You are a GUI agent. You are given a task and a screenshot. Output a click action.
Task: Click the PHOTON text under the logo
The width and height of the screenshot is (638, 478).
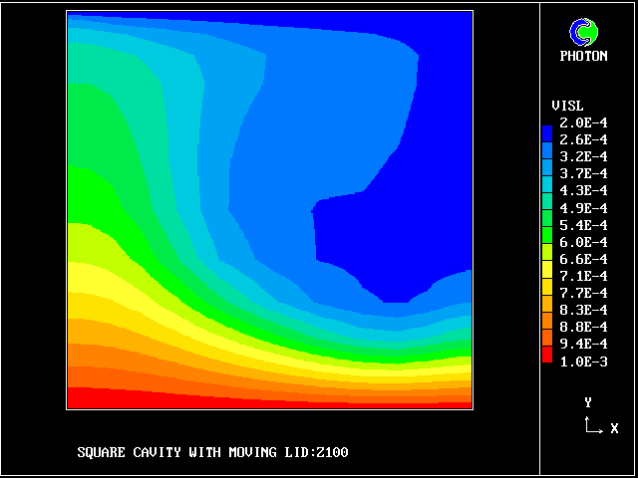pos(583,57)
